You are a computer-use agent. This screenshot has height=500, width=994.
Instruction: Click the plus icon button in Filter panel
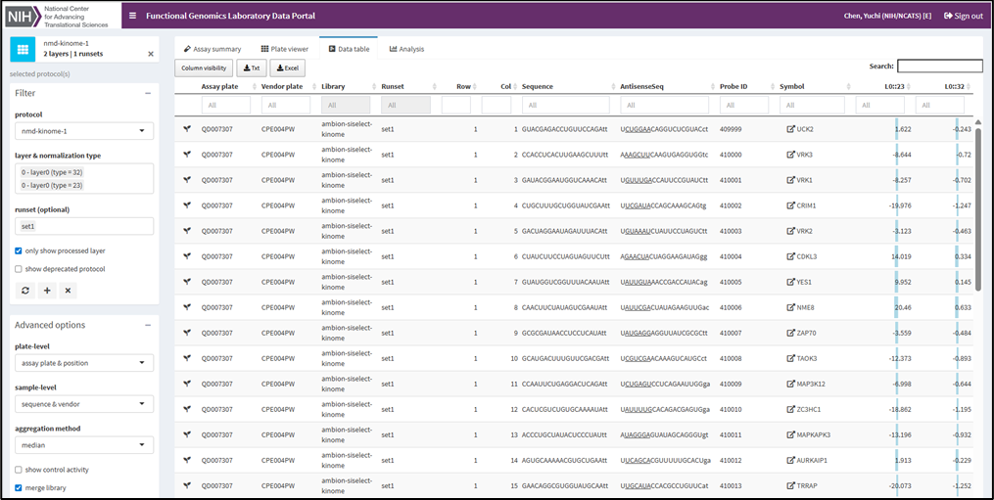[x=47, y=291]
